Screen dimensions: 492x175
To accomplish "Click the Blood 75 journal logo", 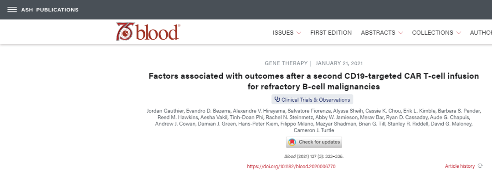I will [148, 31].
